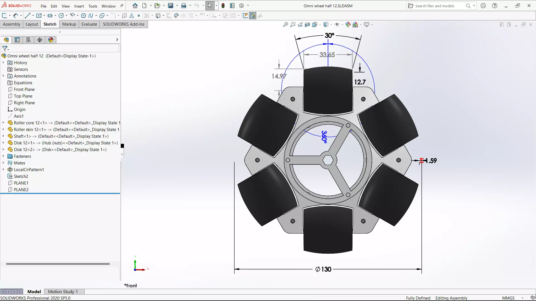Open the Hide/Show Items eye icon
The height and width of the screenshot is (301, 536).
(337, 25)
